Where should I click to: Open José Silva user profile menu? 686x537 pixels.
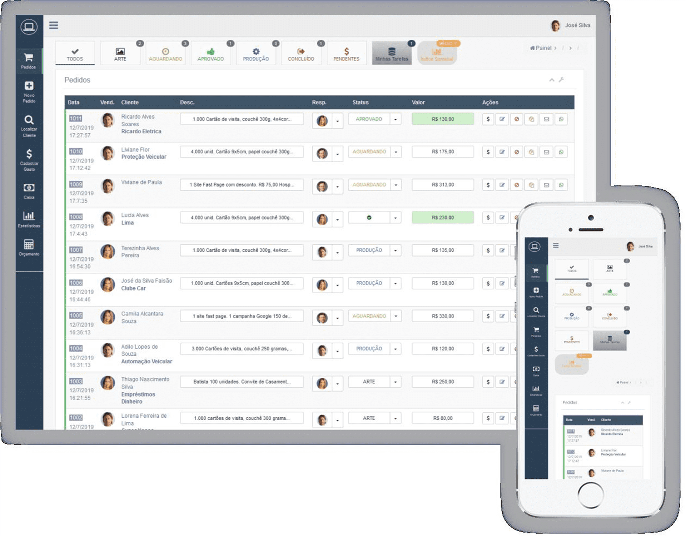click(x=571, y=25)
